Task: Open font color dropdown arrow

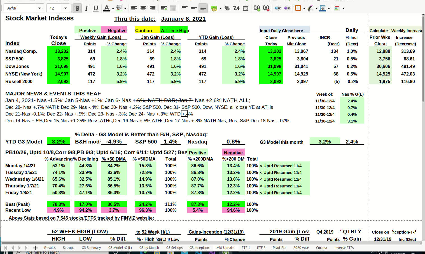Action: (113, 9)
